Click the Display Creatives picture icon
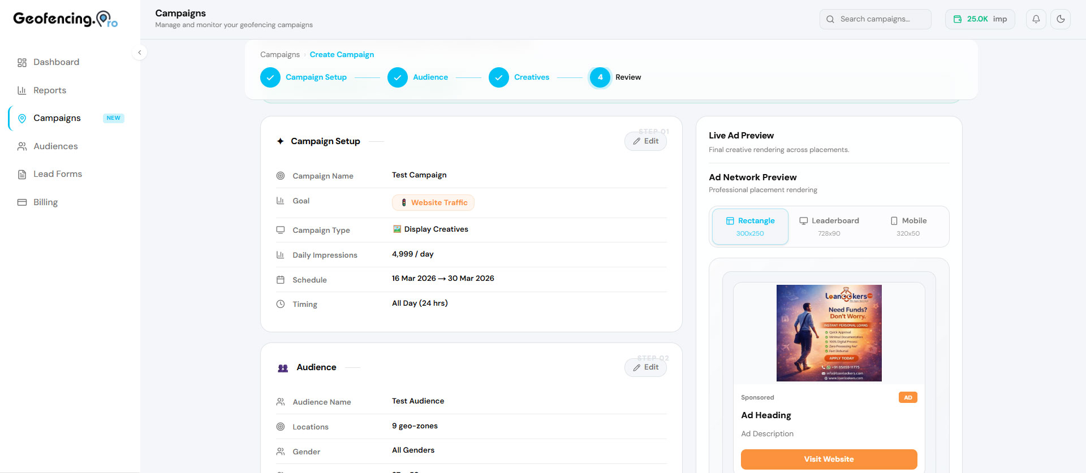Image resolution: width=1086 pixels, height=473 pixels. [397, 229]
